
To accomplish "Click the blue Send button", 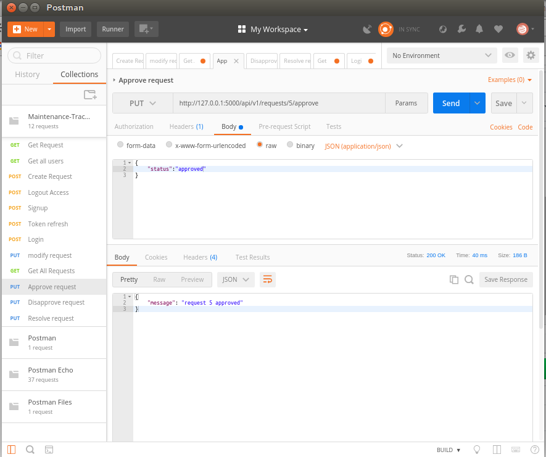I will (451, 103).
